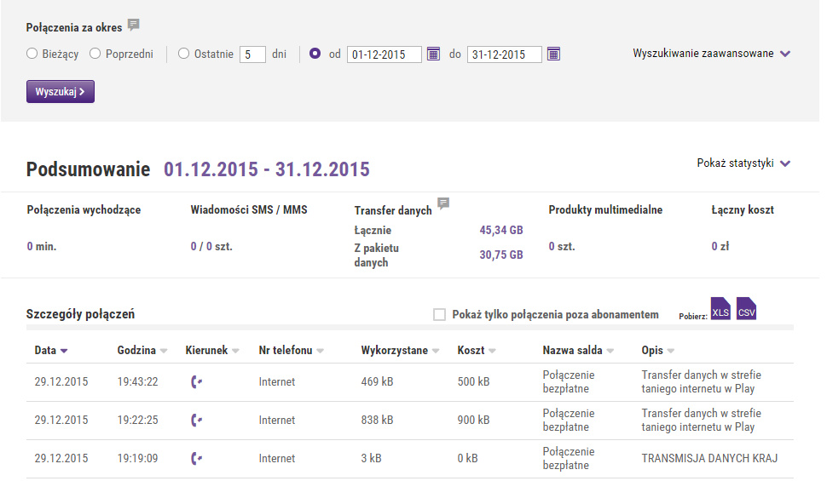
Task: Select the Poprzedni period radio button
Action: pos(95,54)
